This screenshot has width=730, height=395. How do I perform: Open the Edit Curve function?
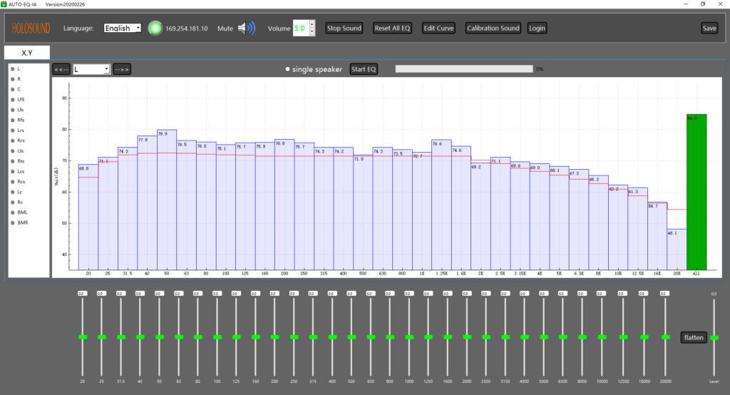click(x=438, y=29)
